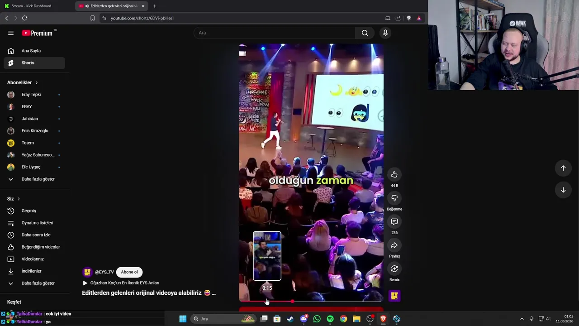Open İndirilenler
579x326 pixels.
[x=34, y=271]
